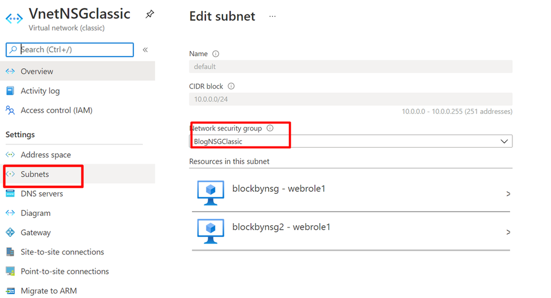The width and height of the screenshot is (551, 298).
Task: Click the Address space icon
Action: (10, 155)
